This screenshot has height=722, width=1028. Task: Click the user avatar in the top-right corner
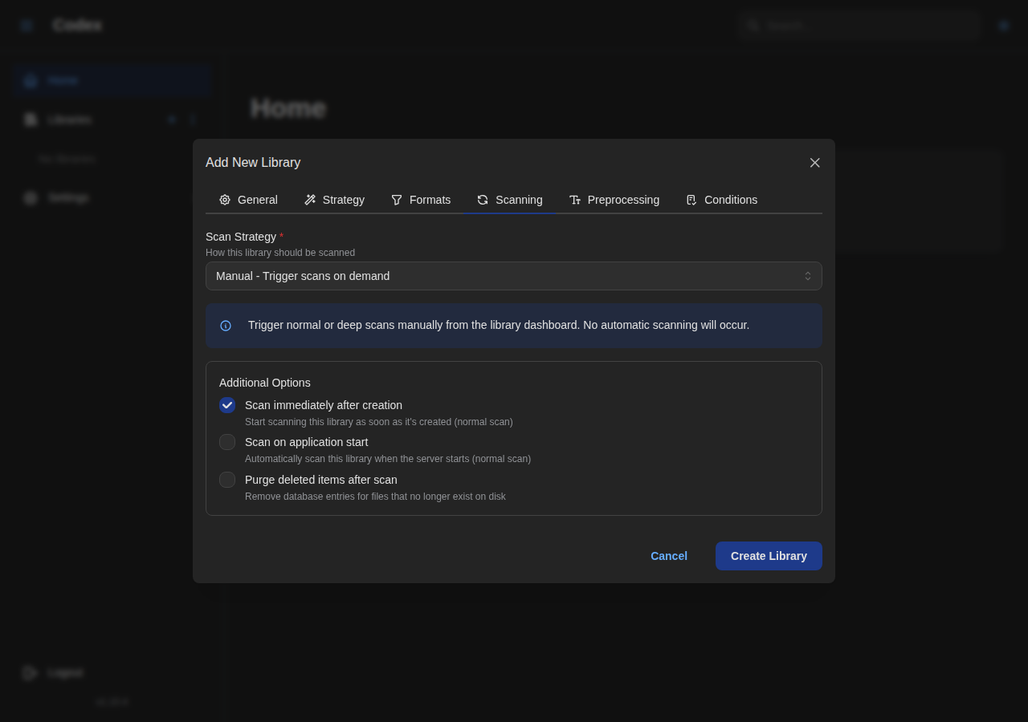click(x=1002, y=25)
